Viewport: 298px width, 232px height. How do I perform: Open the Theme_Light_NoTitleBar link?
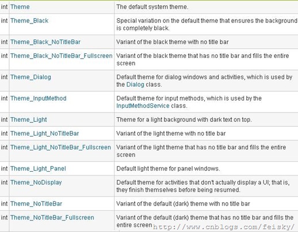tap(44, 133)
